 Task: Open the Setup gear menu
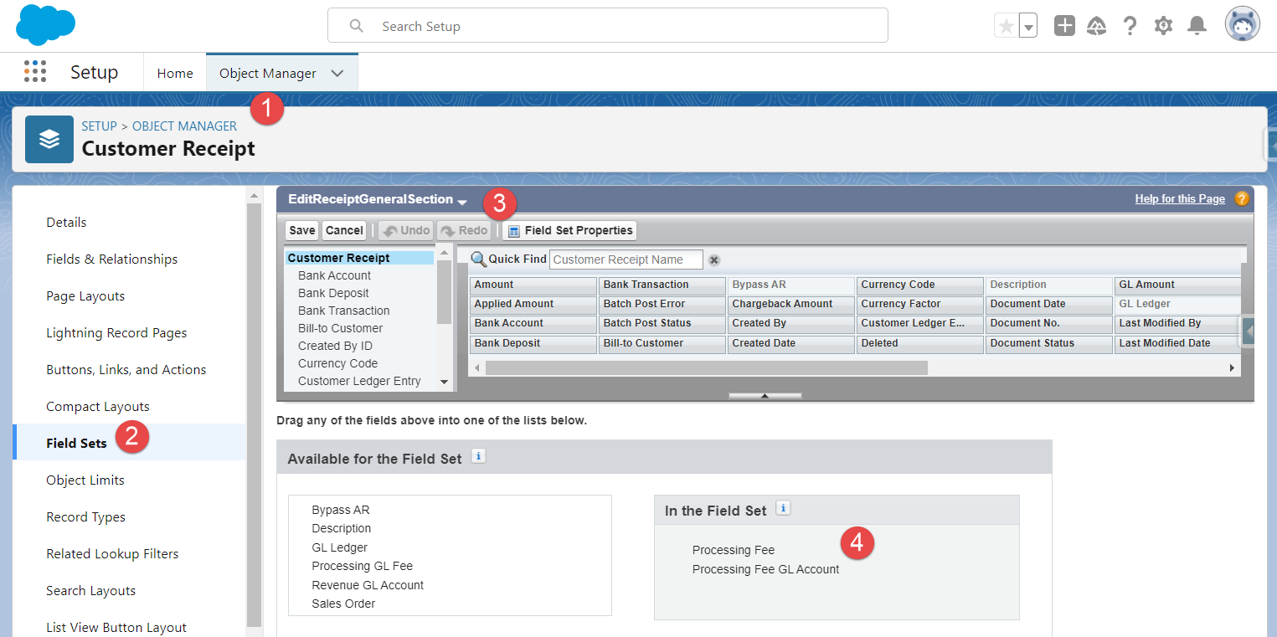[x=1163, y=26]
